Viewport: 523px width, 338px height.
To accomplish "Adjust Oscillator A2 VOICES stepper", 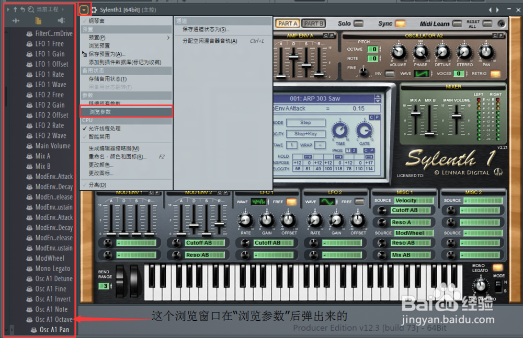I will [467, 74].
